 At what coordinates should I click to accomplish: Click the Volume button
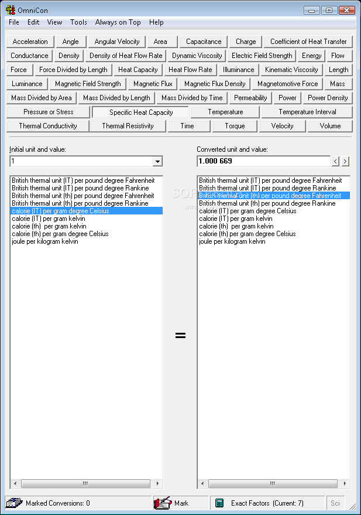tap(330, 127)
